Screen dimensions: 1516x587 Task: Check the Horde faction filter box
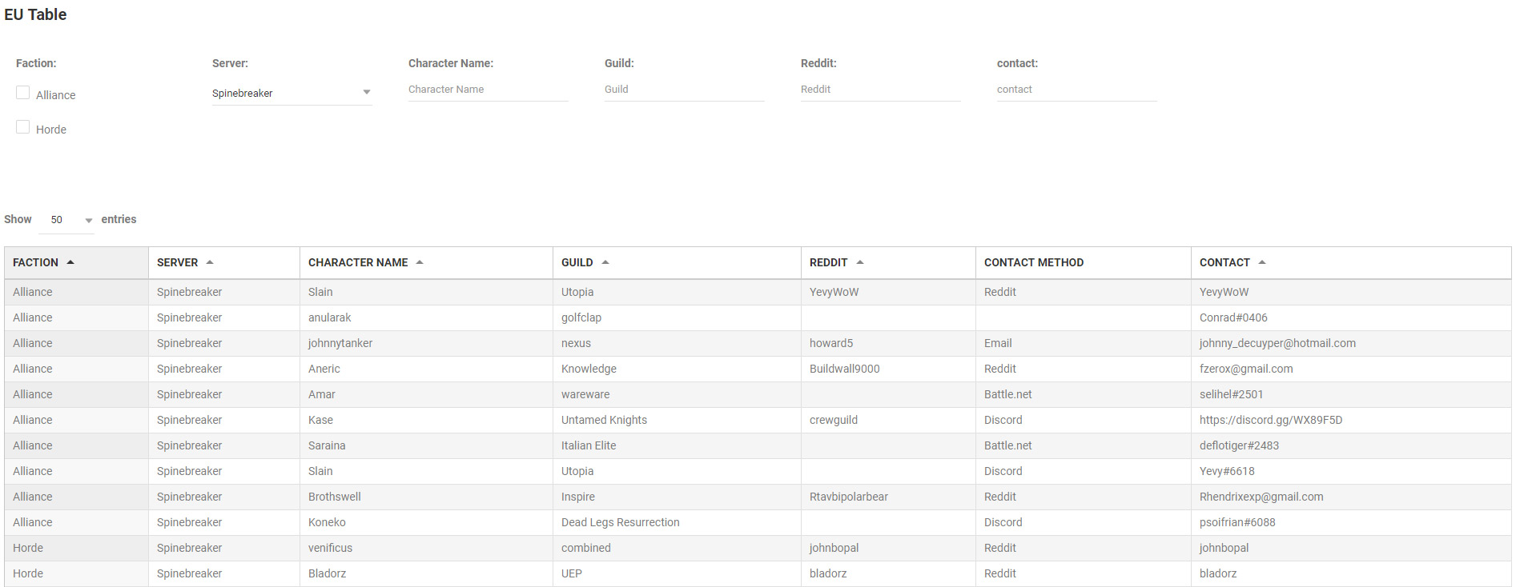click(x=23, y=128)
